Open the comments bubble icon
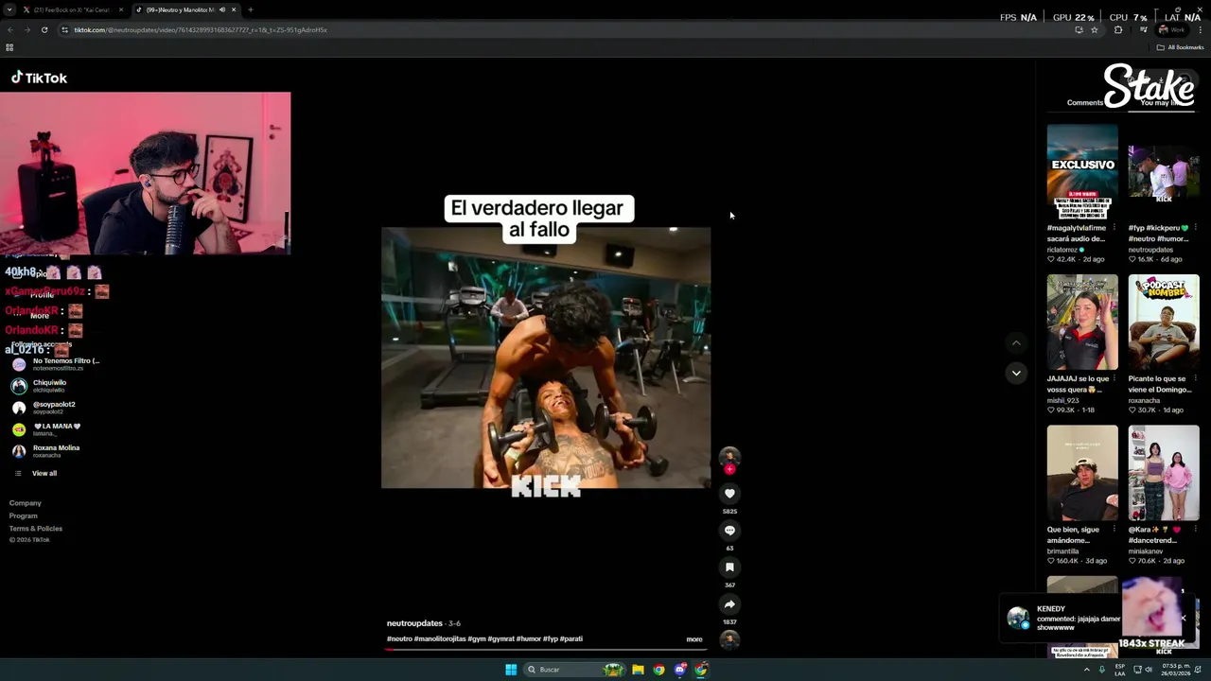Viewport: 1211px width, 681px height. 729,530
